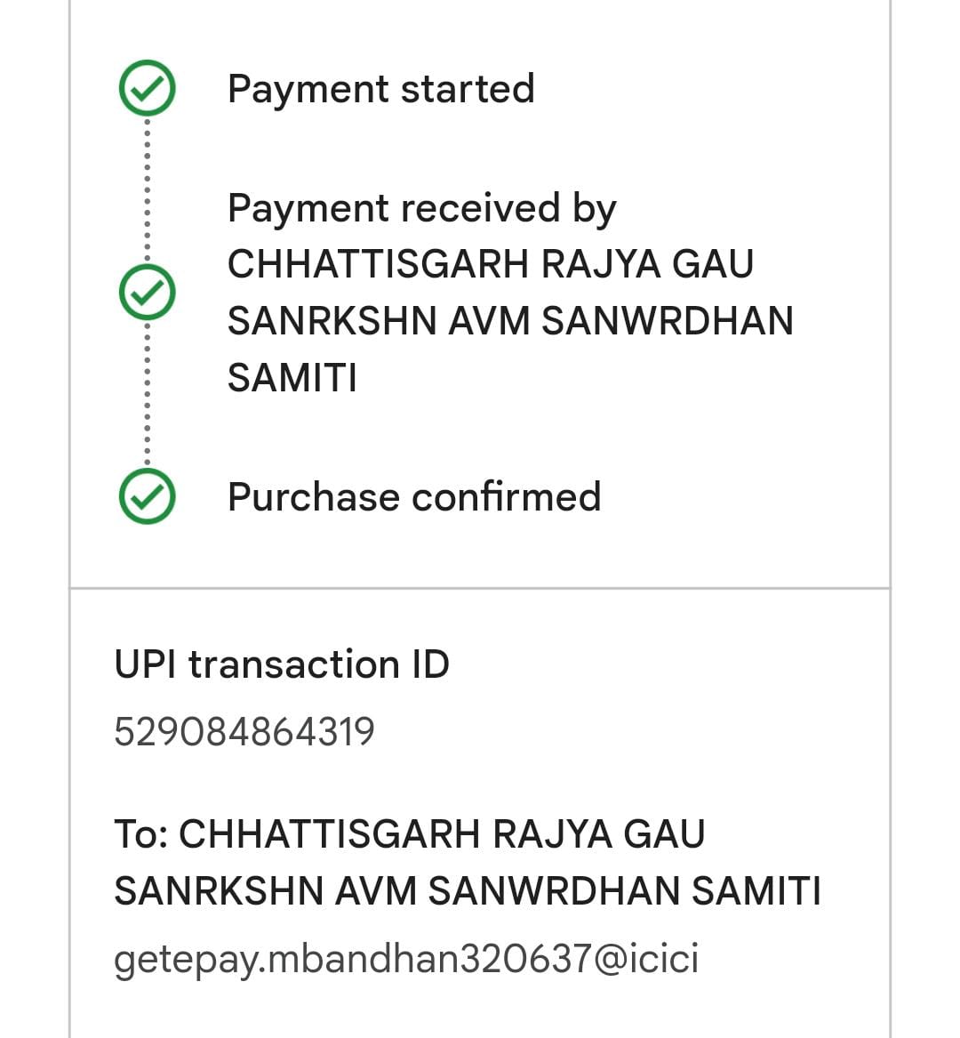Viewport: 960px width, 1038px height.
Task: Tap the "SANRKSHN AVM SANWRDHAN SAMITI" recipient line
Action: click(x=468, y=891)
